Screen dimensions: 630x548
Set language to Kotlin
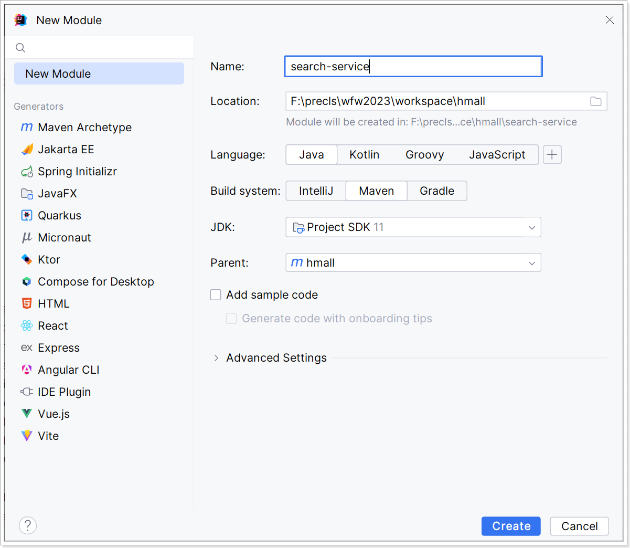click(x=364, y=155)
